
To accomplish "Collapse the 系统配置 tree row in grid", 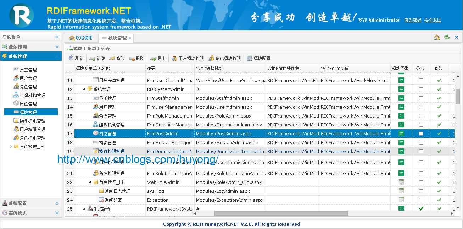I will [x=84, y=209].
